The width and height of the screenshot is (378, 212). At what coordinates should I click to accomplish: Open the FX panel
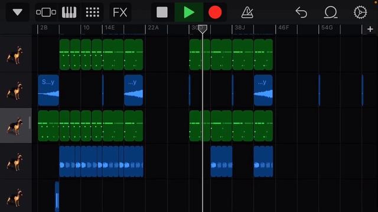[x=120, y=12]
